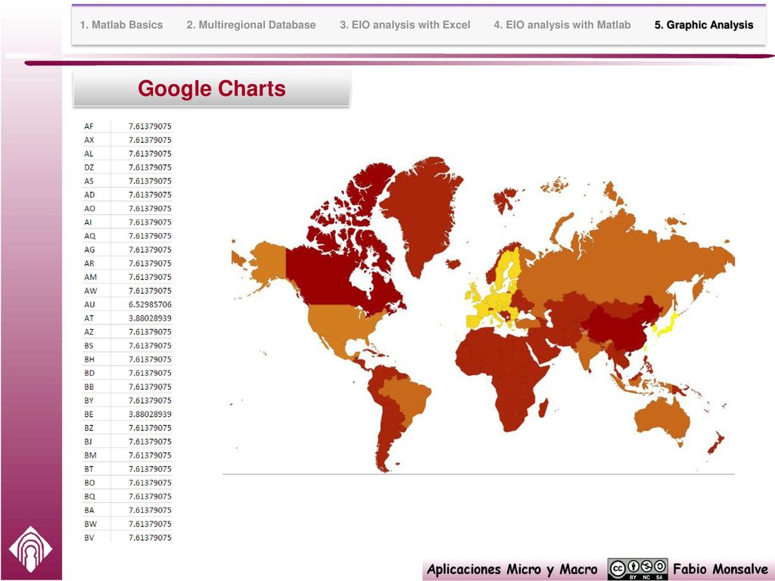
Task: Select the AL country code cell
Action: (x=89, y=154)
